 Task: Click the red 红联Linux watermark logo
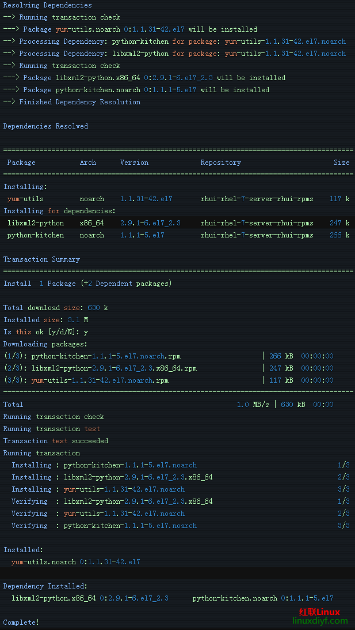click(319, 612)
